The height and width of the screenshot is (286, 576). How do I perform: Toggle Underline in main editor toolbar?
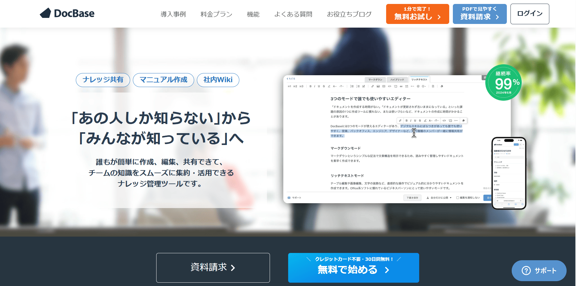pyautogui.click(x=319, y=86)
